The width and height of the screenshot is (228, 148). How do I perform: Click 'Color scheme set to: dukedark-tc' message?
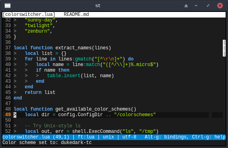47,142
